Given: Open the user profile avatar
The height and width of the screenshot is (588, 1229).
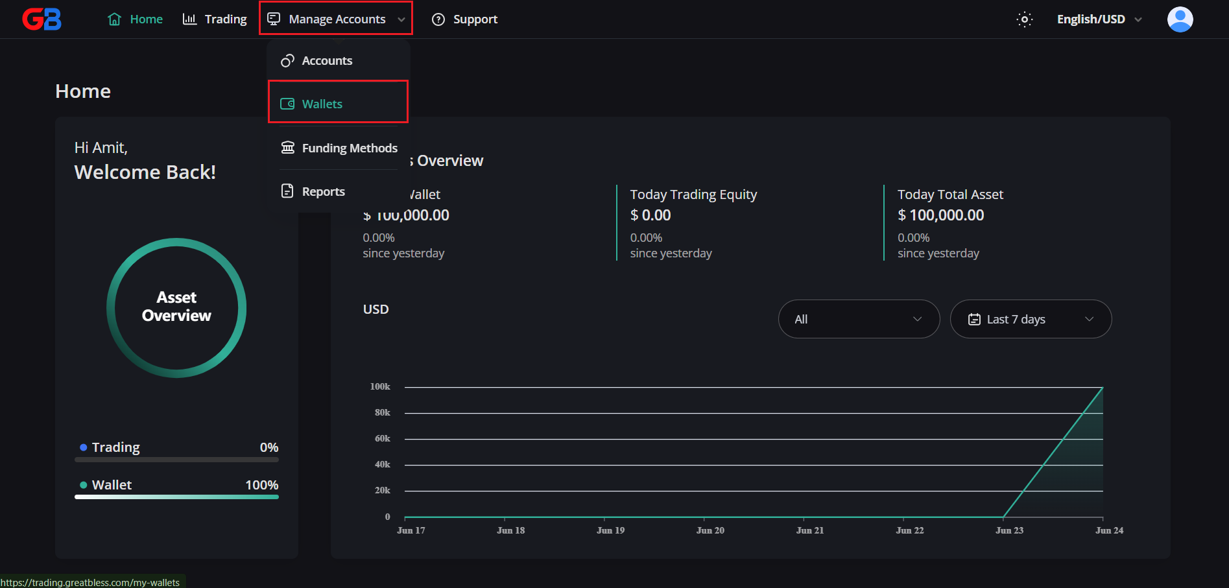Looking at the screenshot, I should 1180,19.
